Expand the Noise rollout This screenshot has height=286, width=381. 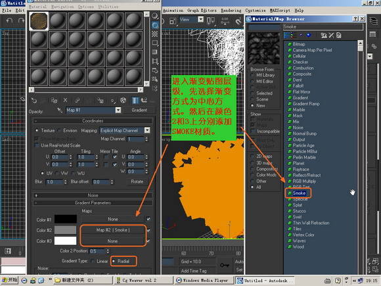tap(93, 195)
